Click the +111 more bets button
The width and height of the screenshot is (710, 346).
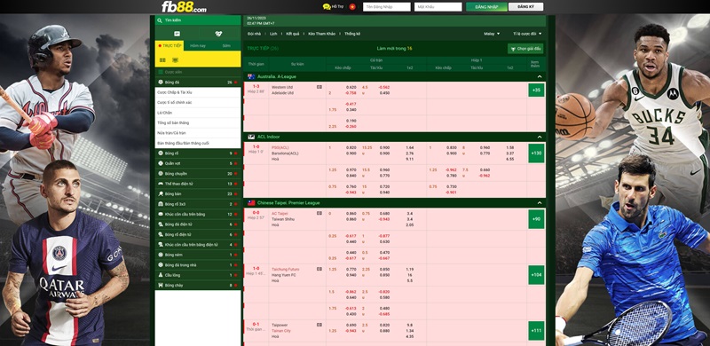coord(536,331)
